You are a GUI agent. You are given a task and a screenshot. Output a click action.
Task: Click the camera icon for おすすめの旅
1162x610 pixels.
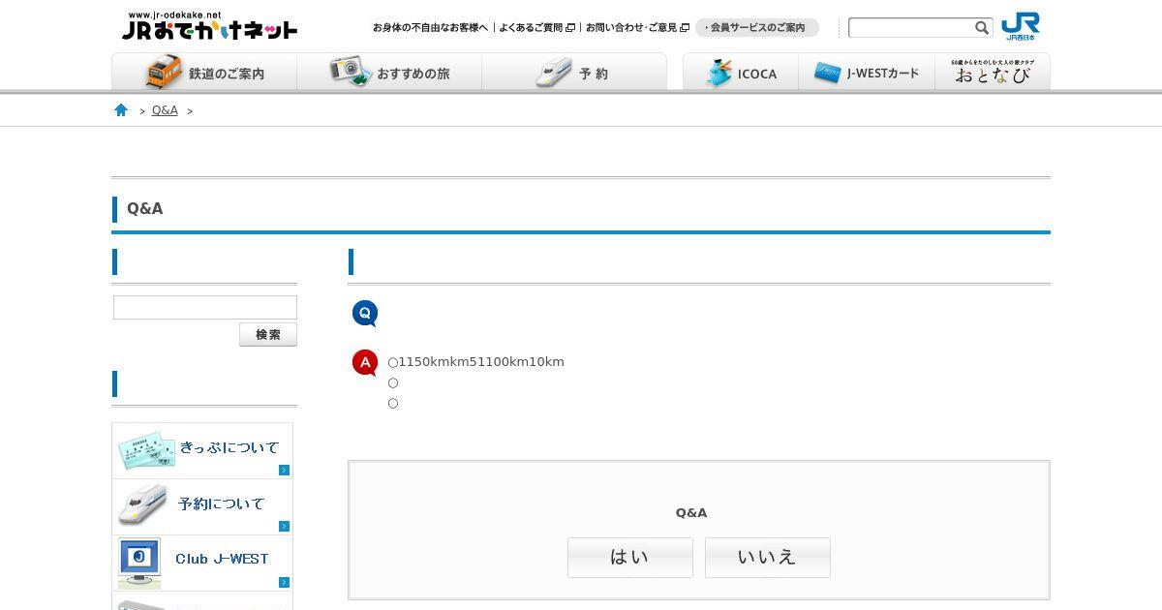coord(351,72)
